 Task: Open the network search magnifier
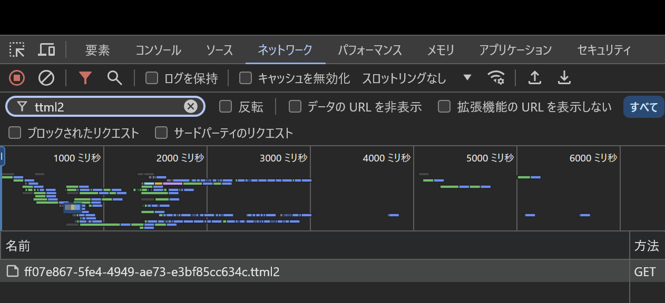114,78
